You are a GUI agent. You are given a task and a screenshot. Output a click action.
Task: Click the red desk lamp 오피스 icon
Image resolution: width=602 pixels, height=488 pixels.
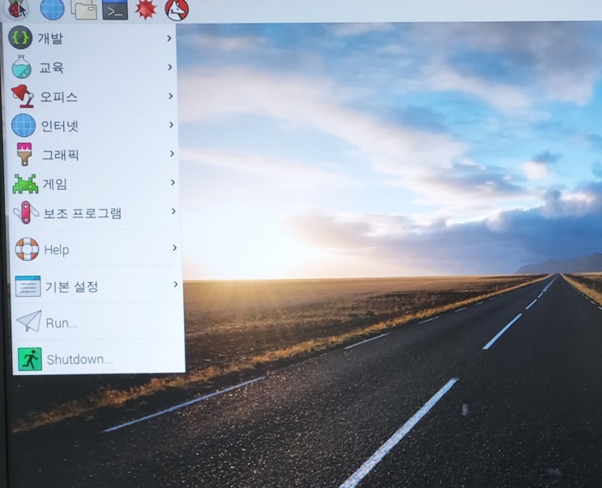tap(22, 96)
